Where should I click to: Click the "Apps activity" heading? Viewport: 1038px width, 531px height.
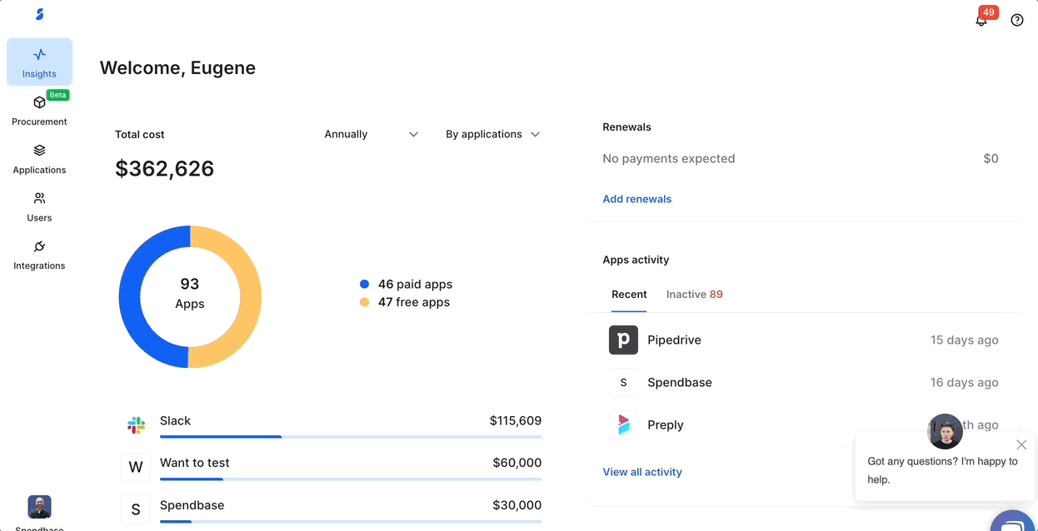point(636,260)
